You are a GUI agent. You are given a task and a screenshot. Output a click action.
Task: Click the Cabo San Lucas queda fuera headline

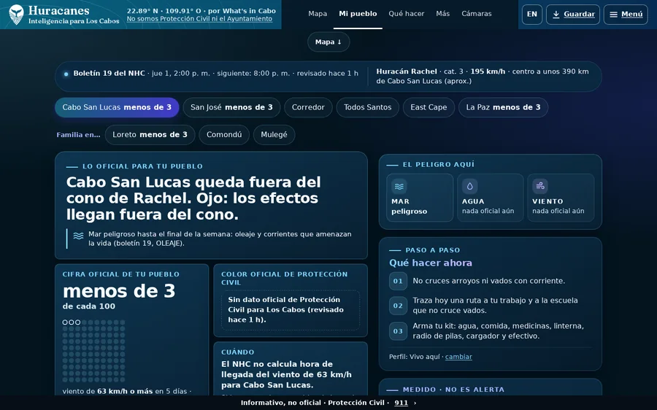[x=193, y=198]
